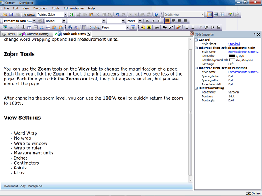This screenshot has width=262, height=196.
Task: Insert a hyperlink with the chain icon
Action: point(11,27)
